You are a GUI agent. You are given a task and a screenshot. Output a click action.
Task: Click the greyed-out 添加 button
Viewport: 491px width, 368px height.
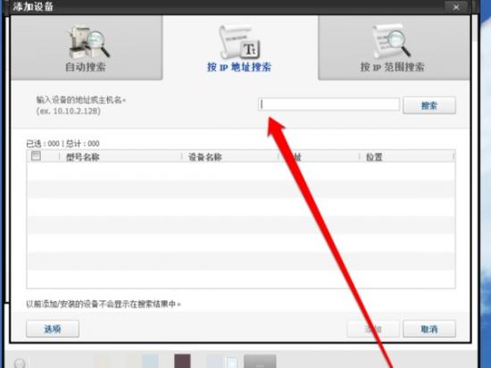373,329
